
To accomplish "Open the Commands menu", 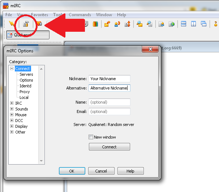I will pos(80,15).
